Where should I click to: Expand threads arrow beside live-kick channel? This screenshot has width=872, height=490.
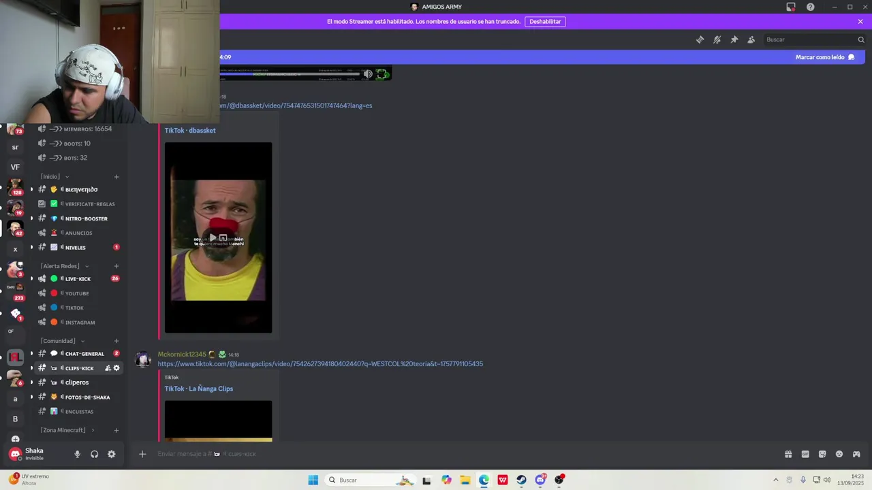31,279
